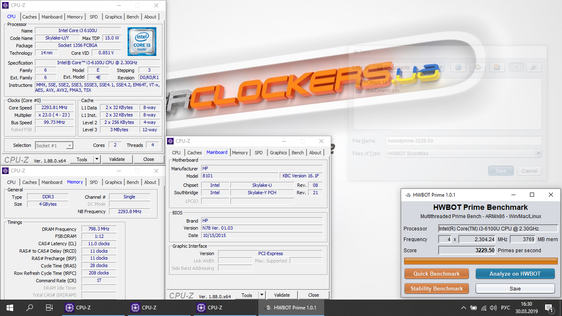The image size is (562, 316).
Task: Open the volume speaker tray icon
Action: (493, 307)
